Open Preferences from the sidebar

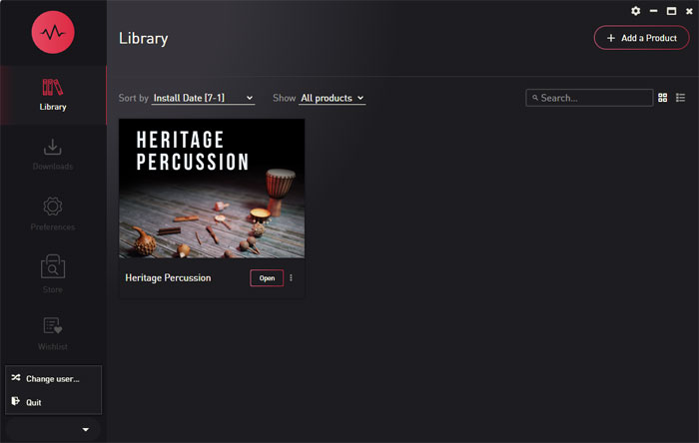[x=53, y=215]
